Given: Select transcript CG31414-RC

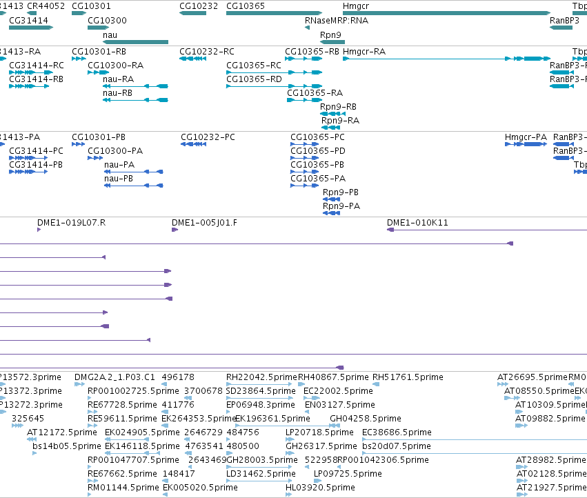Looking at the screenshot, I should pos(37,65).
